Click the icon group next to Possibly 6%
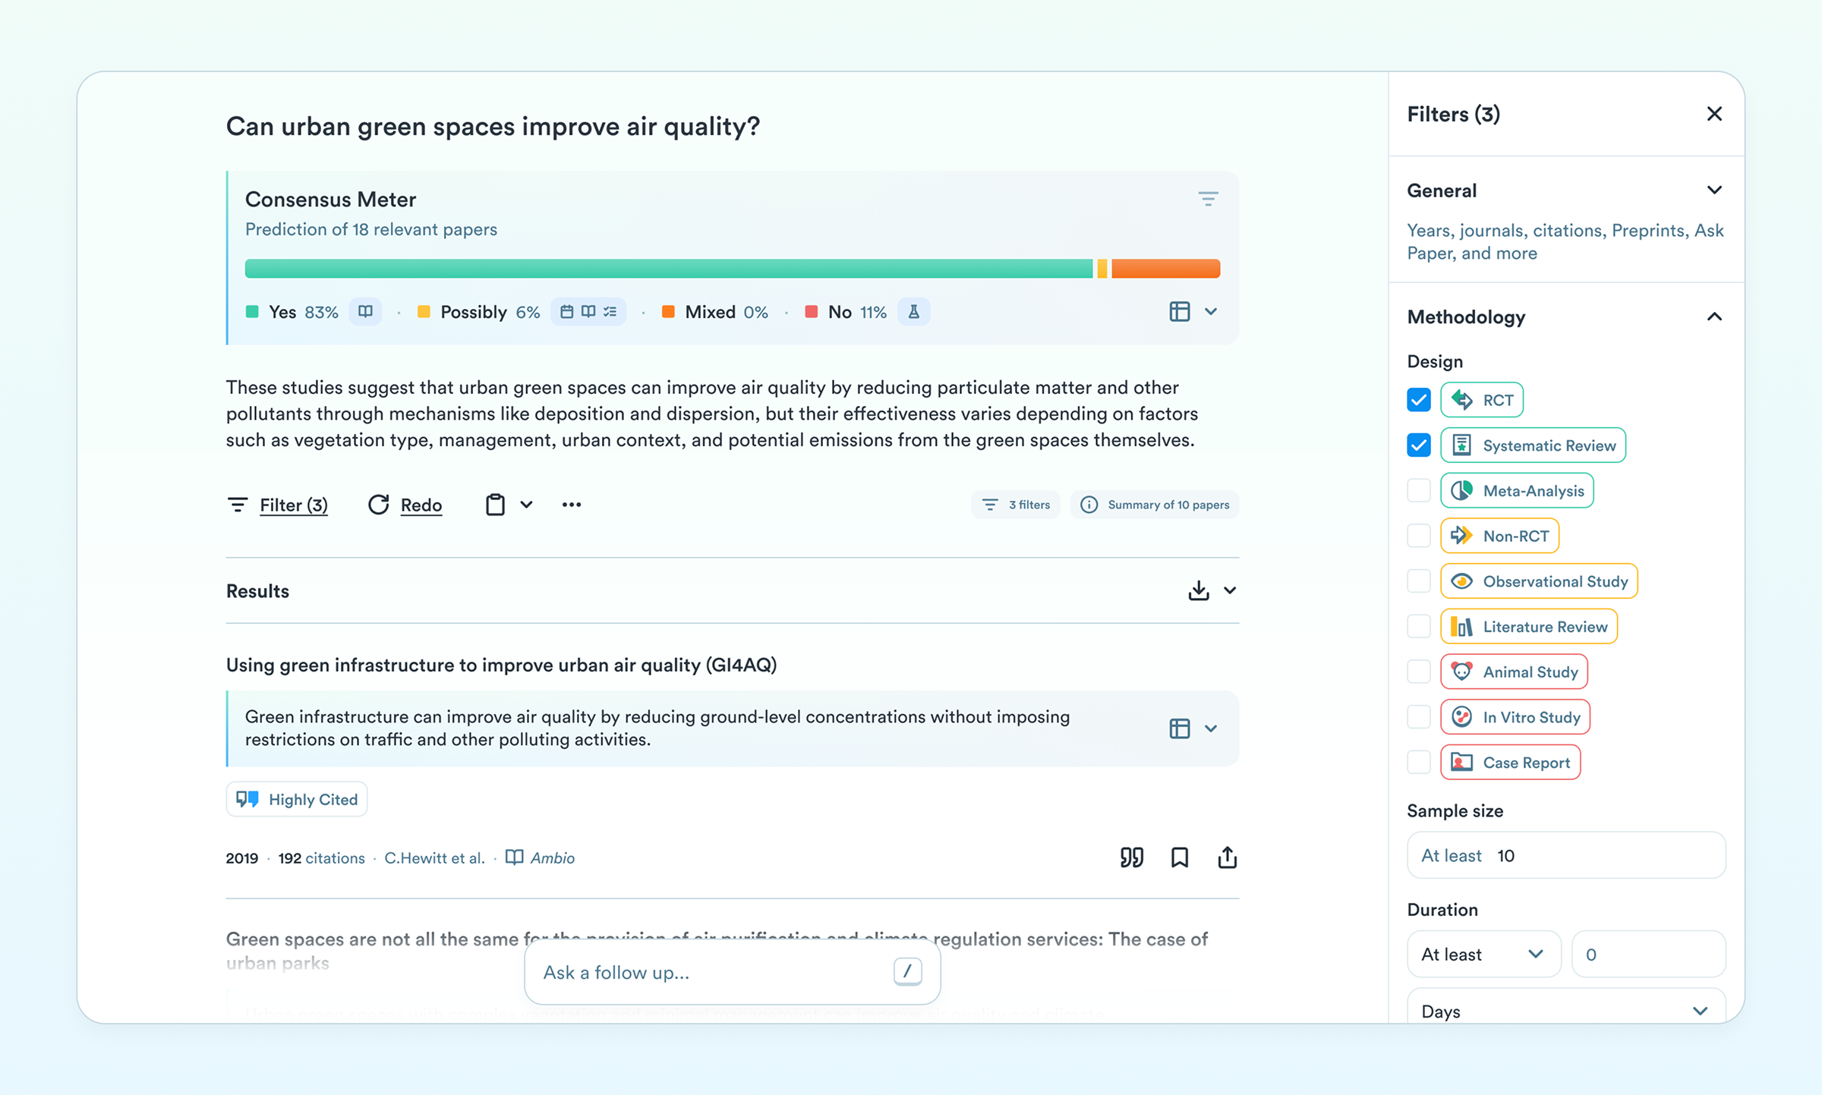This screenshot has width=1822, height=1095. [x=588, y=312]
